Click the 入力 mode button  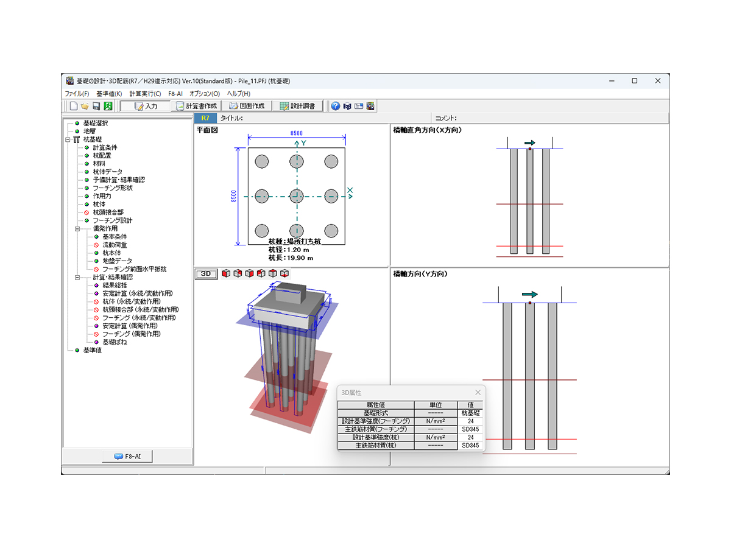pos(146,106)
